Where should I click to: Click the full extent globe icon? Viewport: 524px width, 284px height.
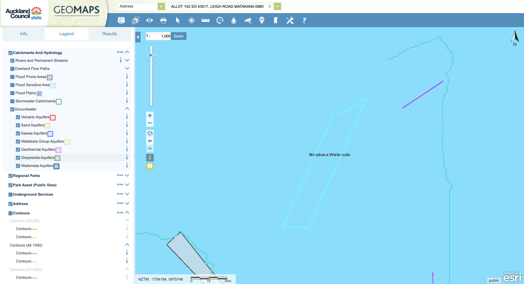click(x=150, y=133)
